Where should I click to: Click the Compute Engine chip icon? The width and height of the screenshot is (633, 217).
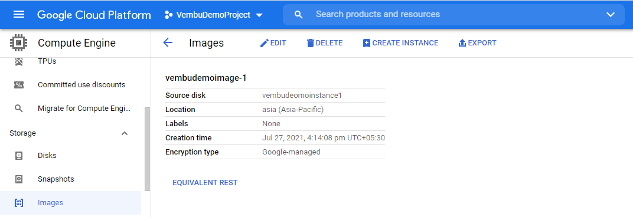coord(18,43)
